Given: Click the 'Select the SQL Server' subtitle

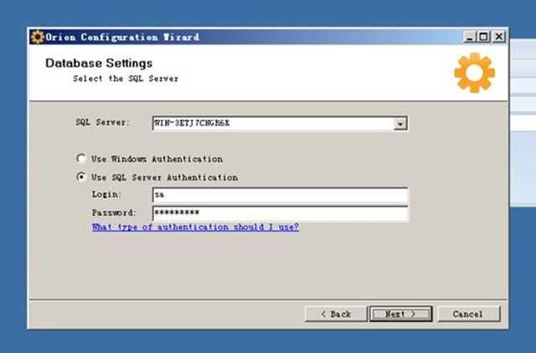Looking at the screenshot, I should (126, 79).
